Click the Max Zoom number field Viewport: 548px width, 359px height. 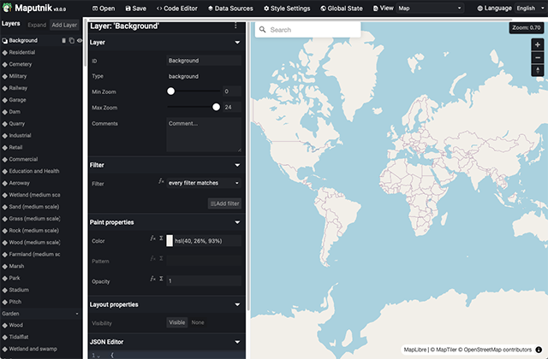[x=232, y=107]
